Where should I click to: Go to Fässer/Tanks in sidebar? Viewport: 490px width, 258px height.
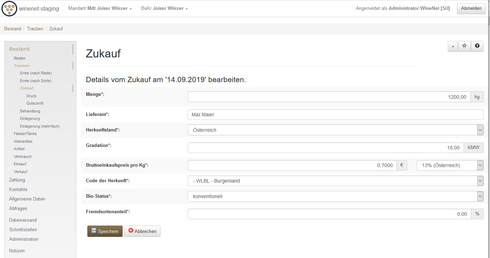25,134
